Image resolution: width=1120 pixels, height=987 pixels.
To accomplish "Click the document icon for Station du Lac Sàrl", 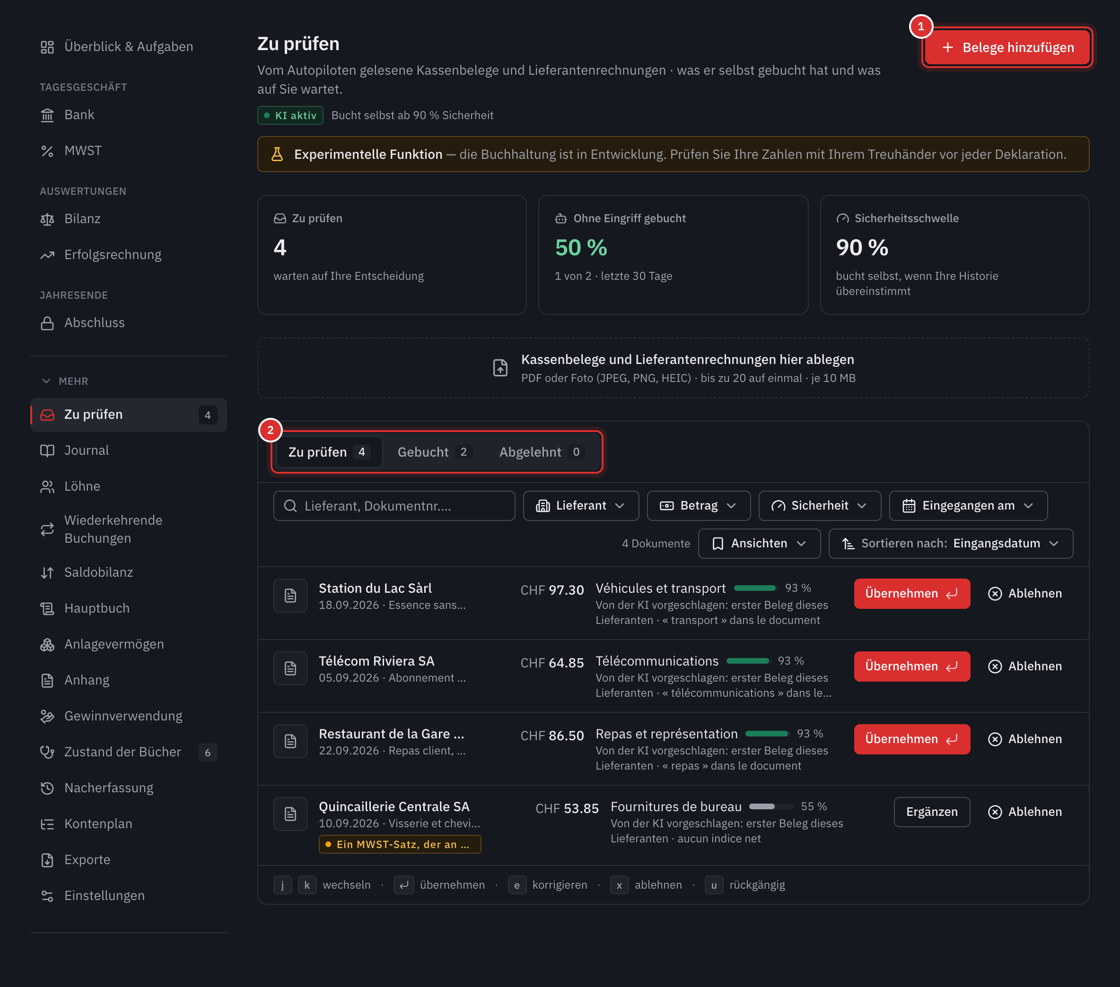I will coord(290,596).
